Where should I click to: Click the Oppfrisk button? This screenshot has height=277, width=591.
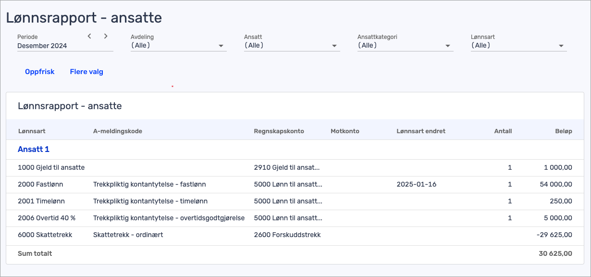[x=40, y=72]
